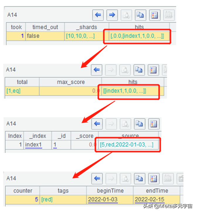Click the list properties icon in the total/max_score panel
The width and height of the screenshot is (197, 213).
pos(153,70)
